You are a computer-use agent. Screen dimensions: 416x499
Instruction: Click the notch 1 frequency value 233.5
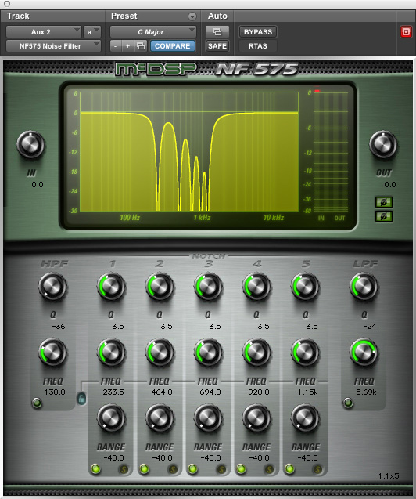113,392
